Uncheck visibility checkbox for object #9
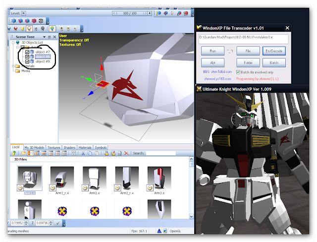Screen dimensions: 317x242 click(x=27, y=61)
